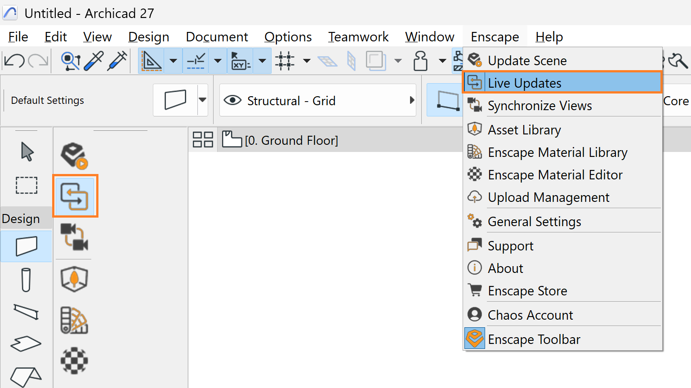
Task: Open the Teamwork menu
Action: (358, 37)
